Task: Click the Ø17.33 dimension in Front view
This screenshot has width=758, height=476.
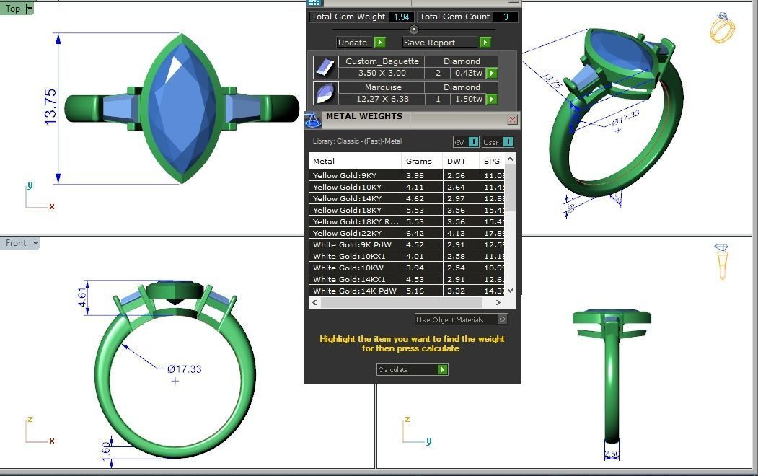Action: [184, 369]
